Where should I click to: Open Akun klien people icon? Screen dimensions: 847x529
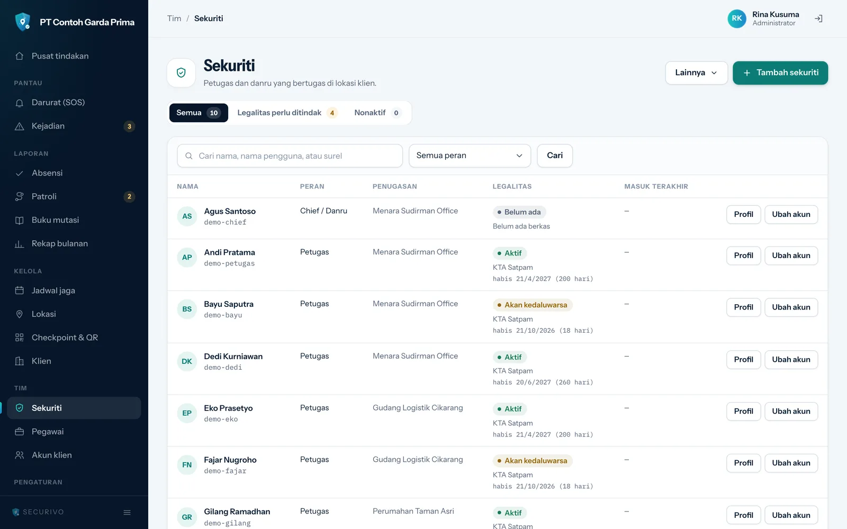coord(20,455)
